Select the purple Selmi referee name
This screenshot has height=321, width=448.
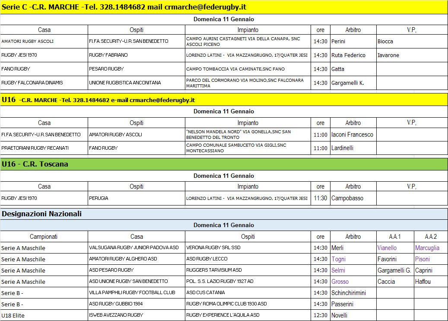[x=338, y=270]
